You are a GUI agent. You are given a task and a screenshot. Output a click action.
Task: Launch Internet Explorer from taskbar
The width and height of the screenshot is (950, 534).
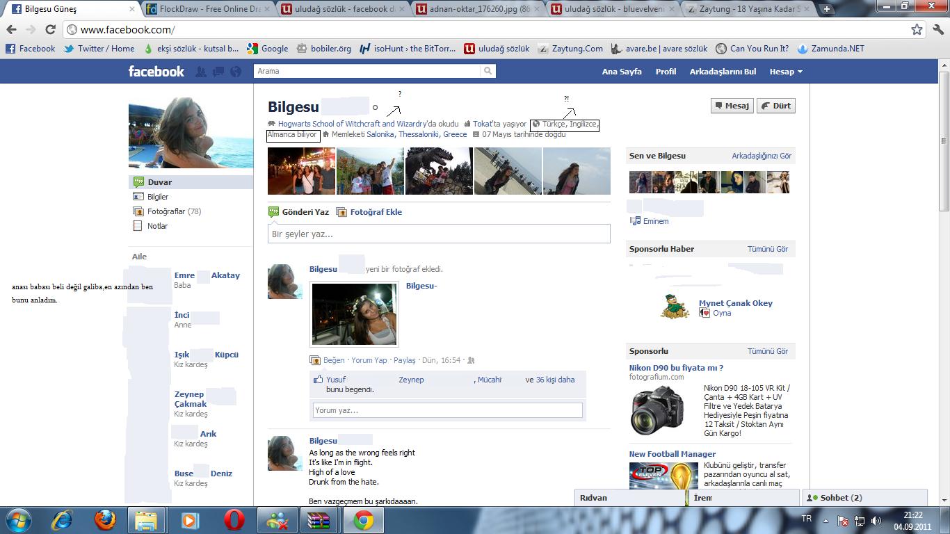tap(62, 520)
